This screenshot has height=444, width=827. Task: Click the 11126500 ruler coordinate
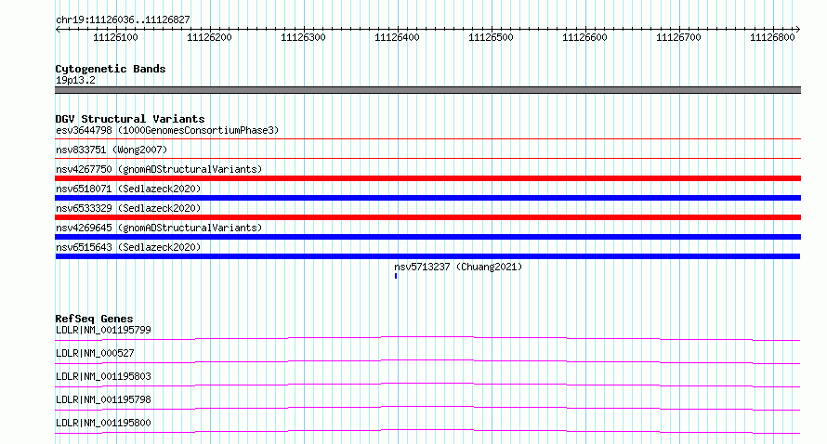tap(491, 37)
